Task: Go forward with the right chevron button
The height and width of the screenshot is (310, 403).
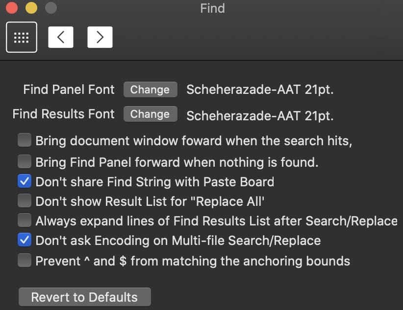Action: click(x=100, y=37)
